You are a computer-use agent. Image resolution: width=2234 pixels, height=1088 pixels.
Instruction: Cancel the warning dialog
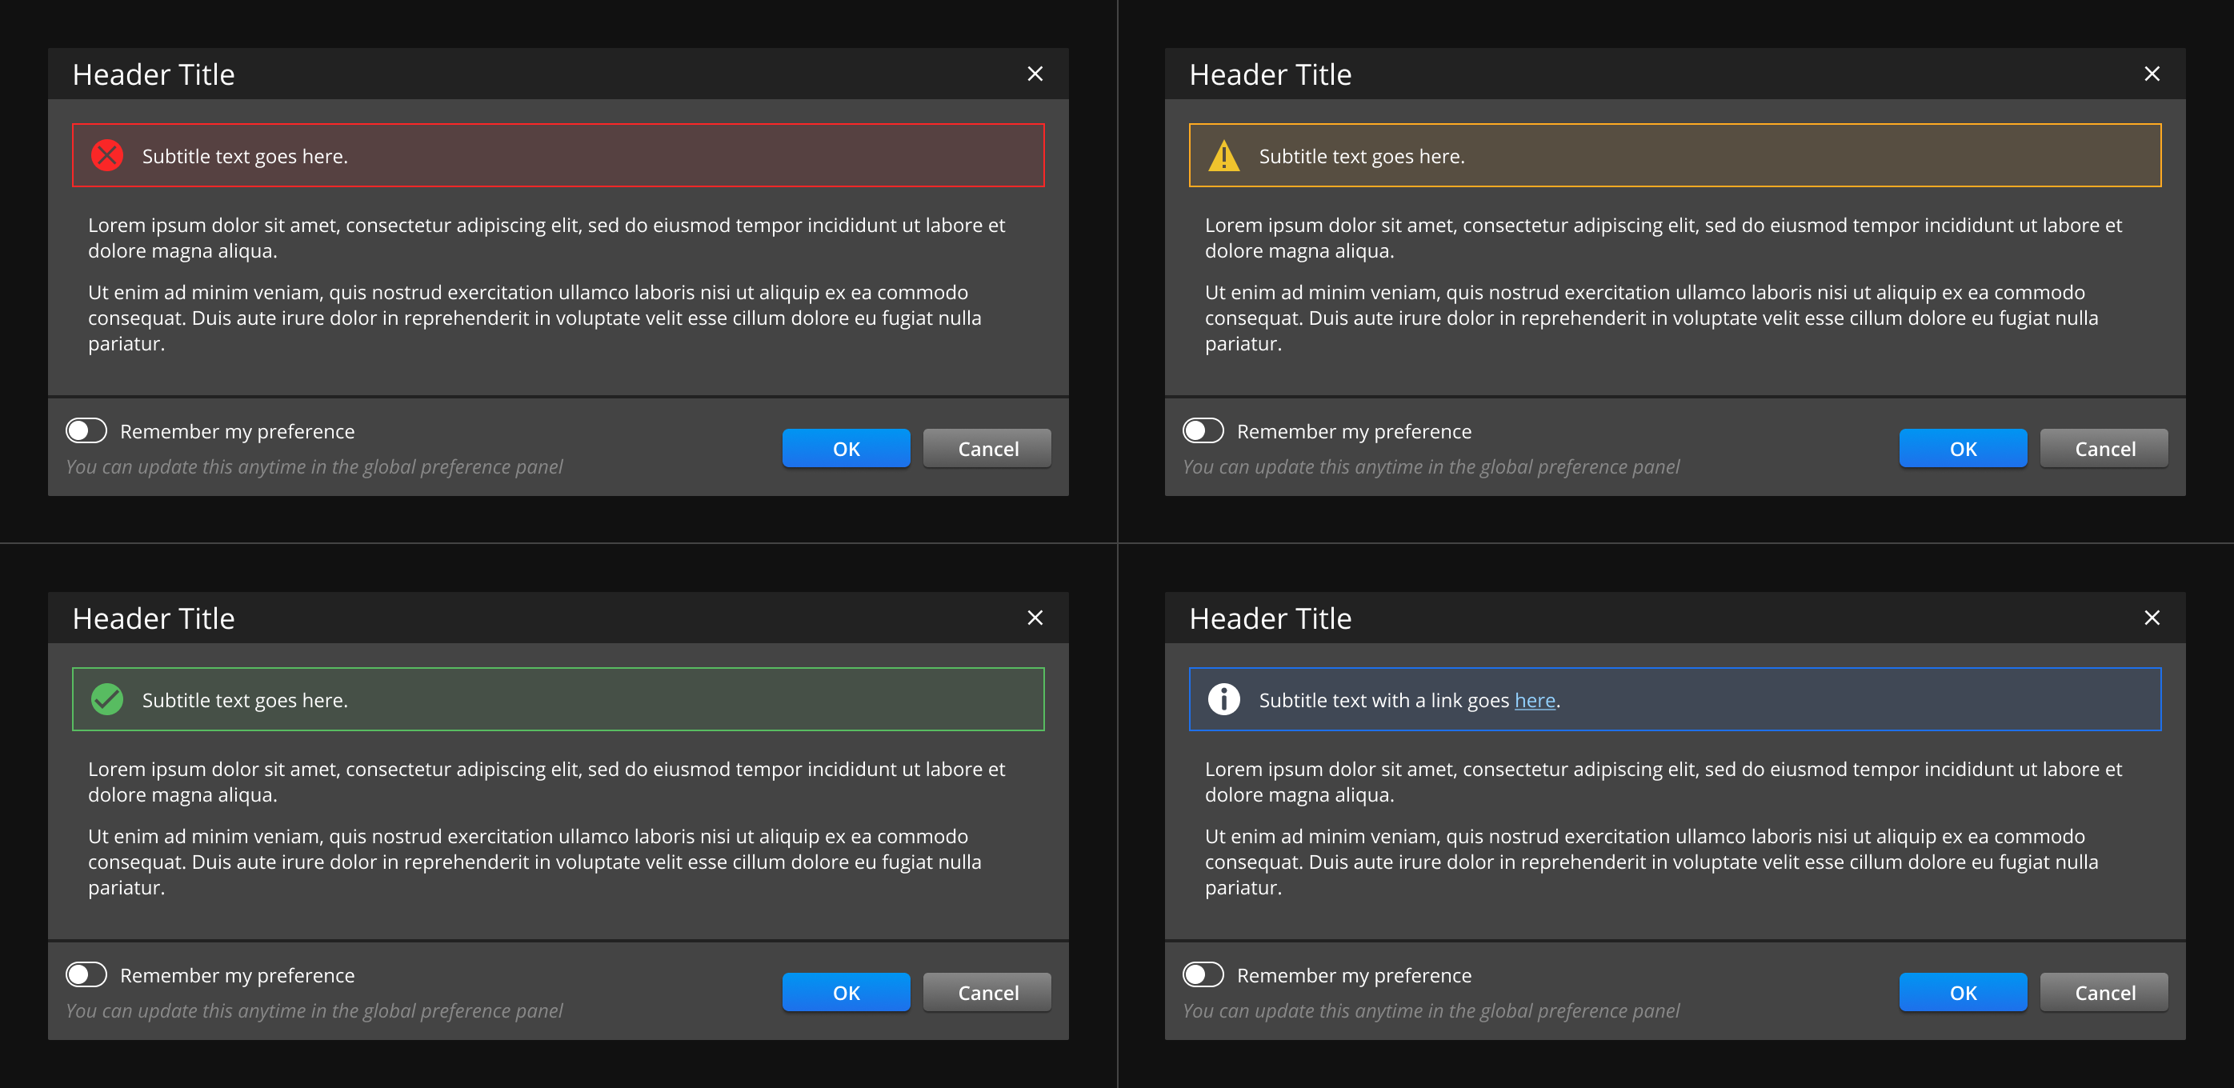(2104, 448)
